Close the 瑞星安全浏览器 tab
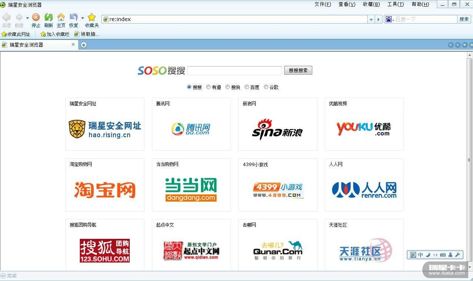The image size is (473, 281). (x=73, y=44)
